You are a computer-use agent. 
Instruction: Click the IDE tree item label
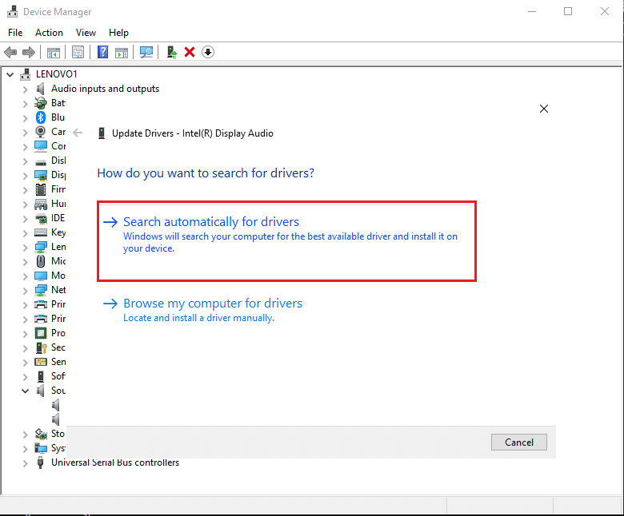point(58,218)
